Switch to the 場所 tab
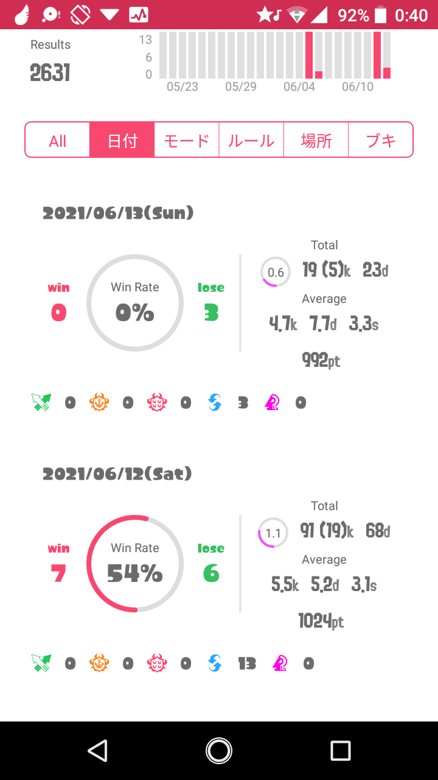This screenshot has width=438, height=780. (x=316, y=141)
